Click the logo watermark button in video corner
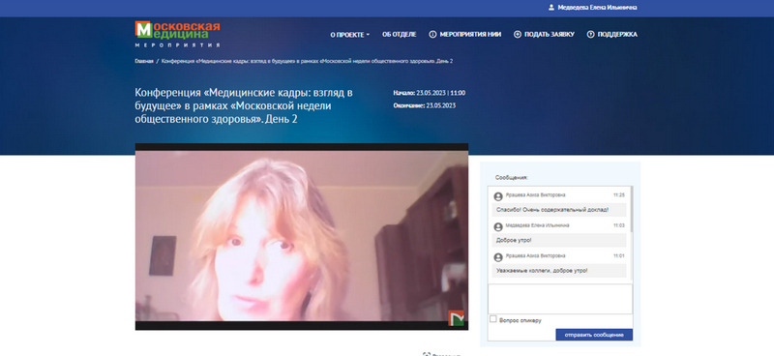 [457, 318]
